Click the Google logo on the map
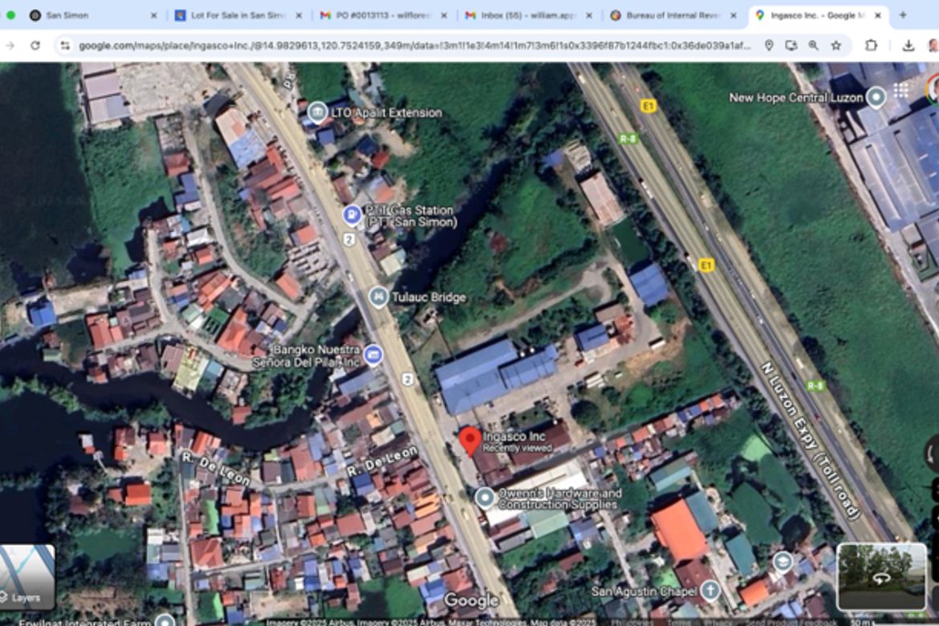This screenshot has height=626, width=939. [x=470, y=600]
